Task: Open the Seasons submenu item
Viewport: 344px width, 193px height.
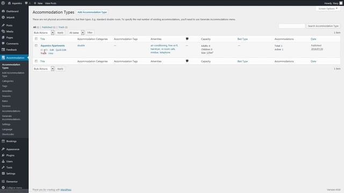Action: click(6, 96)
